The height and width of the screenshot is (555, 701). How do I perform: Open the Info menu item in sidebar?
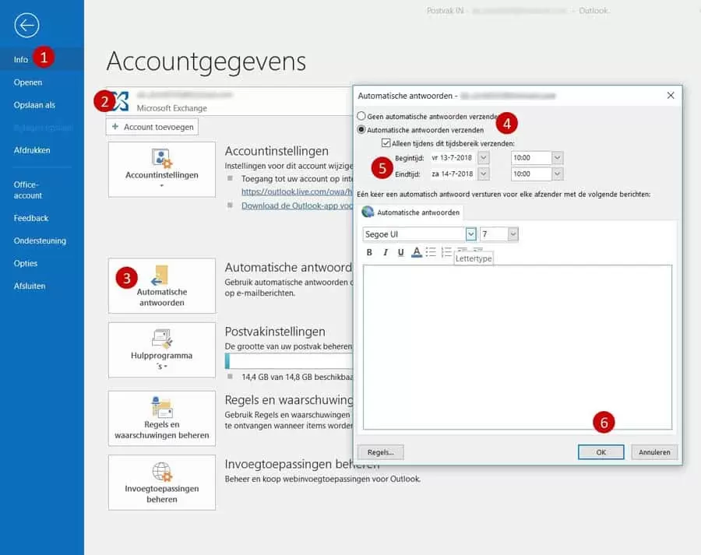click(21, 59)
